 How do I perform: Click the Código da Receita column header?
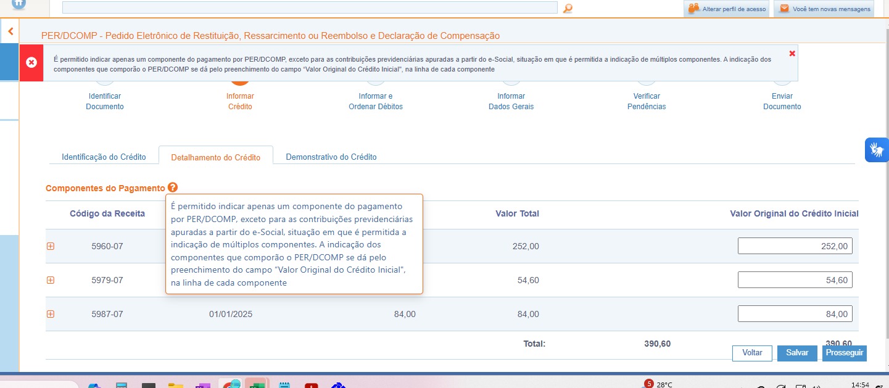pyautogui.click(x=107, y=213)
